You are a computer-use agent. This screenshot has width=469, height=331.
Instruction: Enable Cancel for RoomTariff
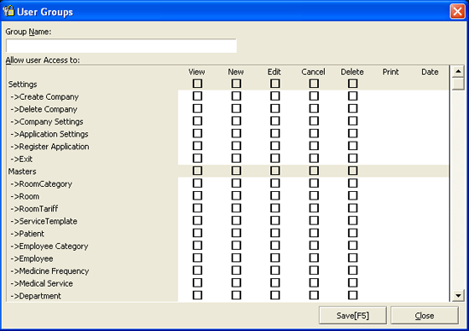(x=314, y=208)
